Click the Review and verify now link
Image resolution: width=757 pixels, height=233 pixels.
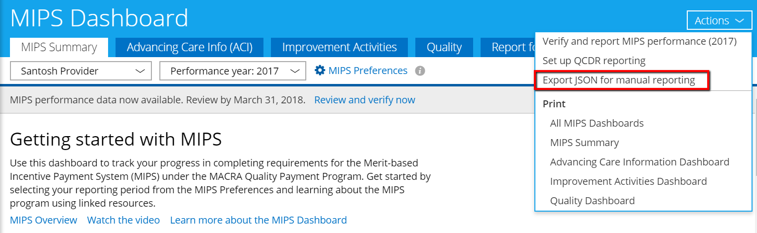click(365, 100)
